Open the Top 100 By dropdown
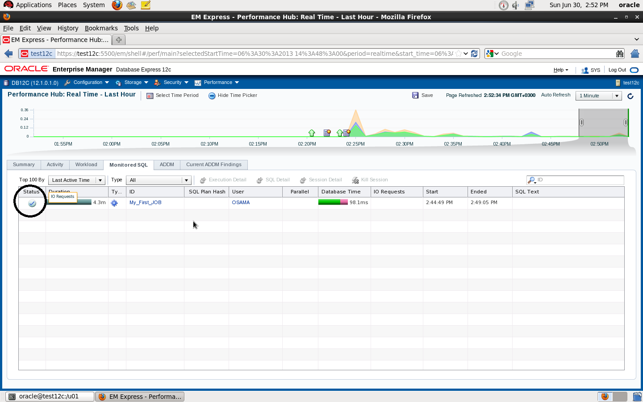643x402 pixels. click(76, 180)
